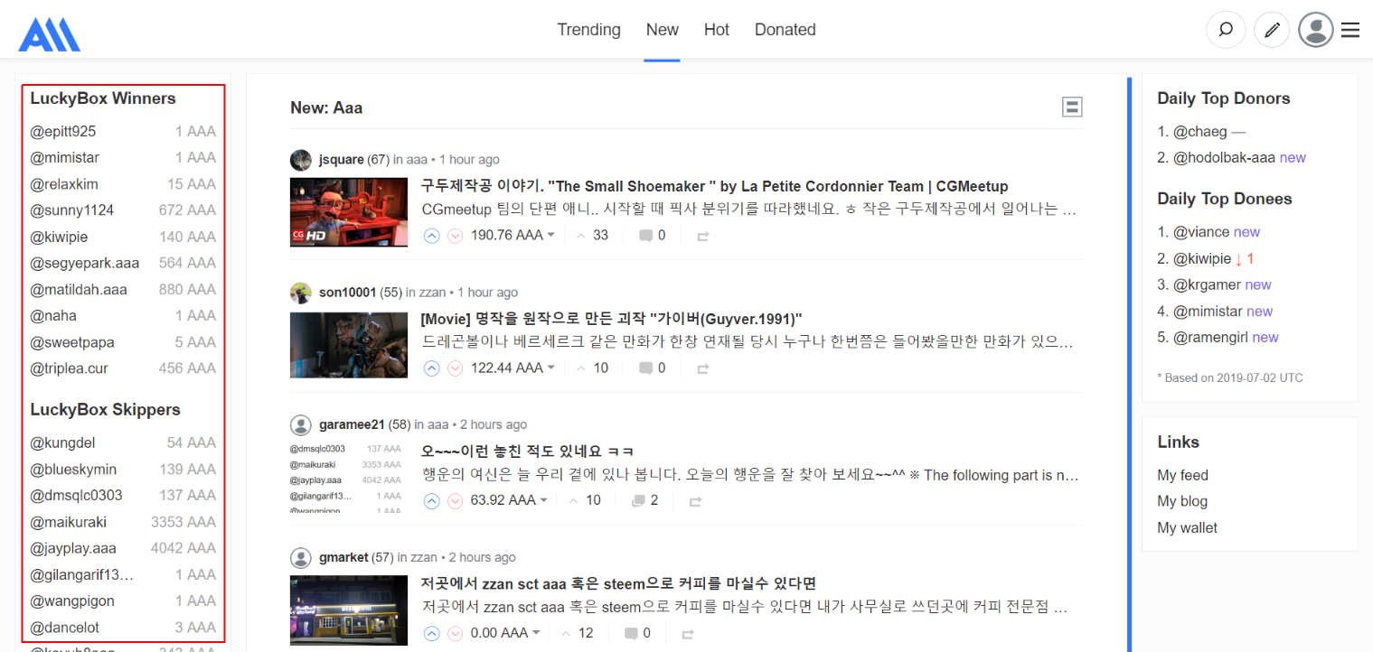The height and width of the screenshot is (652, 1373).
Task: Upvote gmarket's coffee post
Action: (x=432, y=633)
